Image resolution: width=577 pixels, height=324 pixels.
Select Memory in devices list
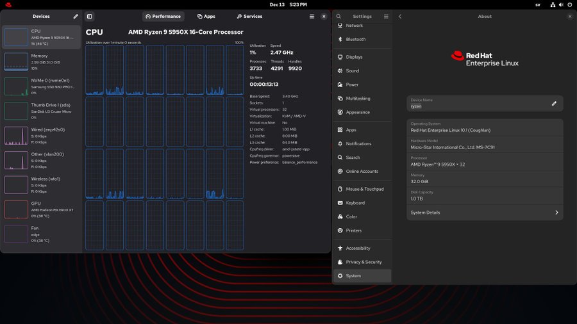click(42, 61)
